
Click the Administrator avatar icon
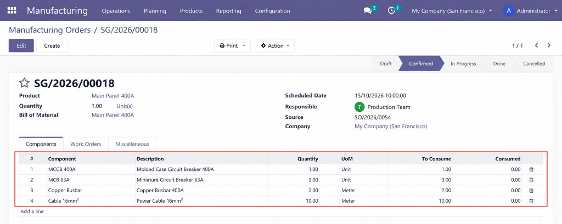pyautogui.click(x=508, y=11)
